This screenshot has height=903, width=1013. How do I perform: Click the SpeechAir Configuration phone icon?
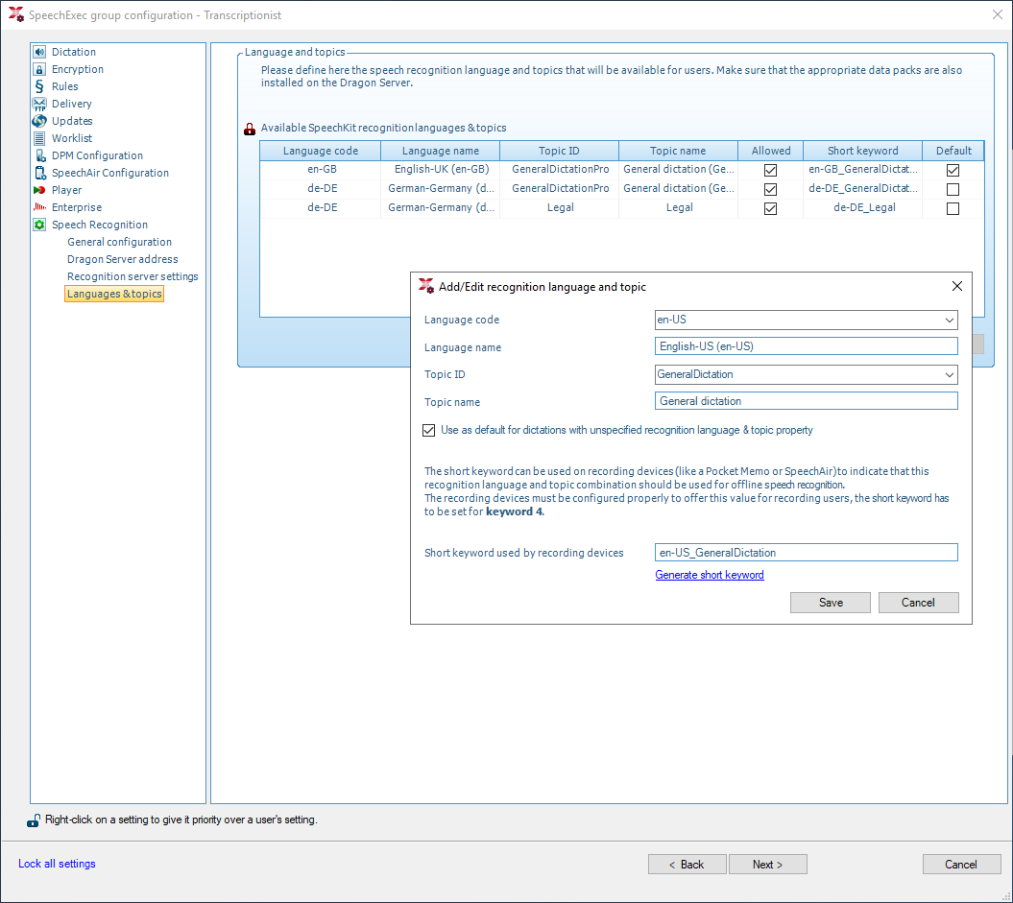coord(39,173)
